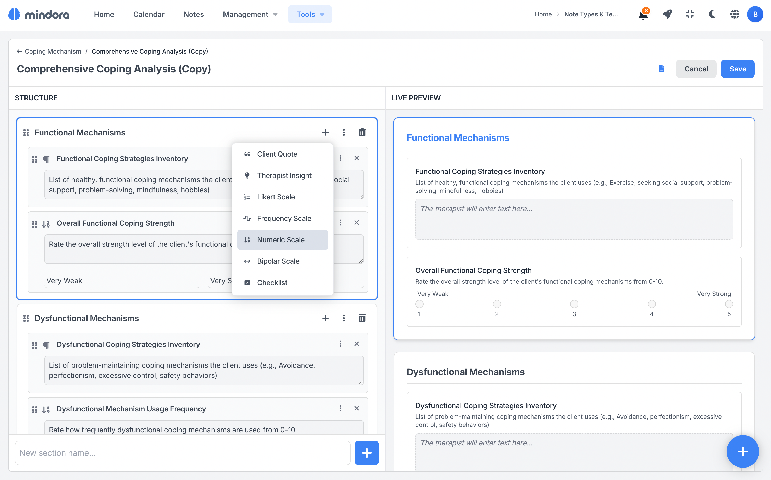Viewport: 771px width, 480px height.
Task: Click the floating round plus button
Action: pyautogui.click(x=743, y=451)
